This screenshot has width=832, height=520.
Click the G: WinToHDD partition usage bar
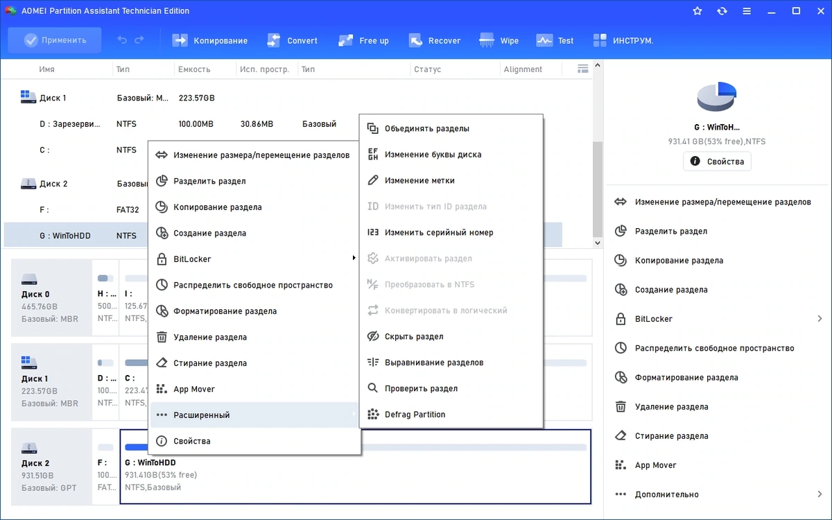click(356, 448)
